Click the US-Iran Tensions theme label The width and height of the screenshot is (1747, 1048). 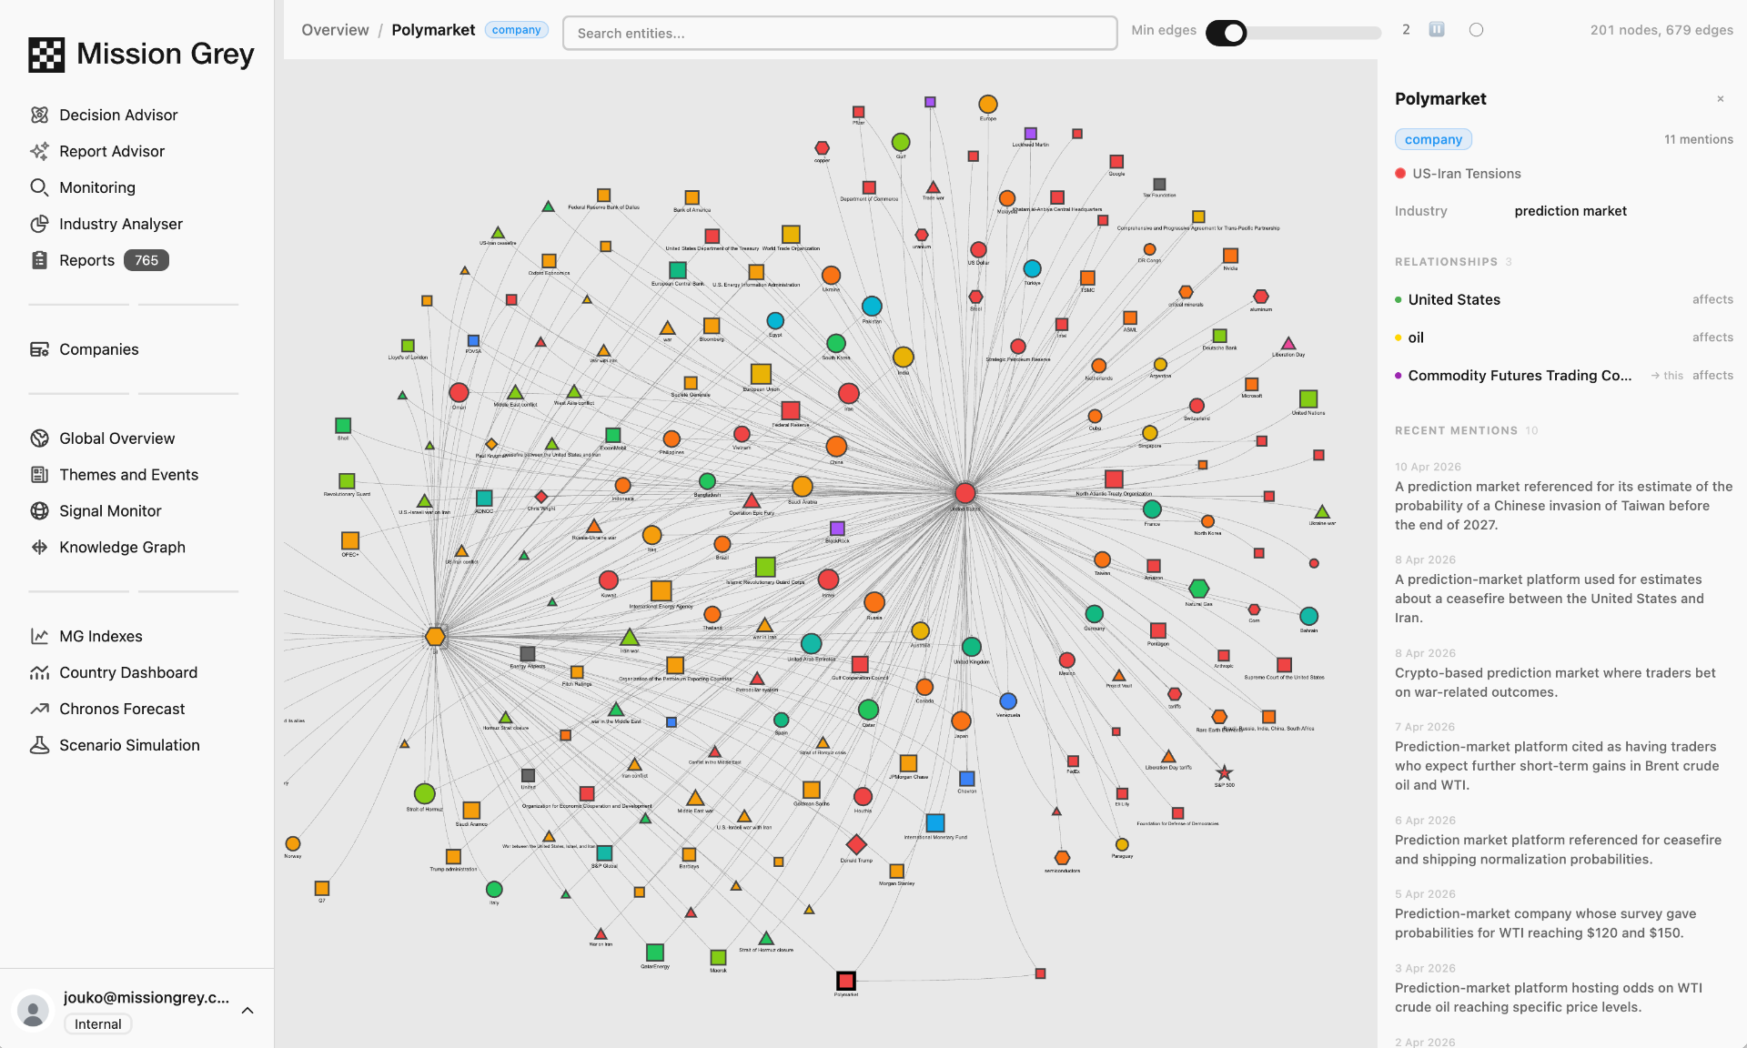(x=1466, y=174)
